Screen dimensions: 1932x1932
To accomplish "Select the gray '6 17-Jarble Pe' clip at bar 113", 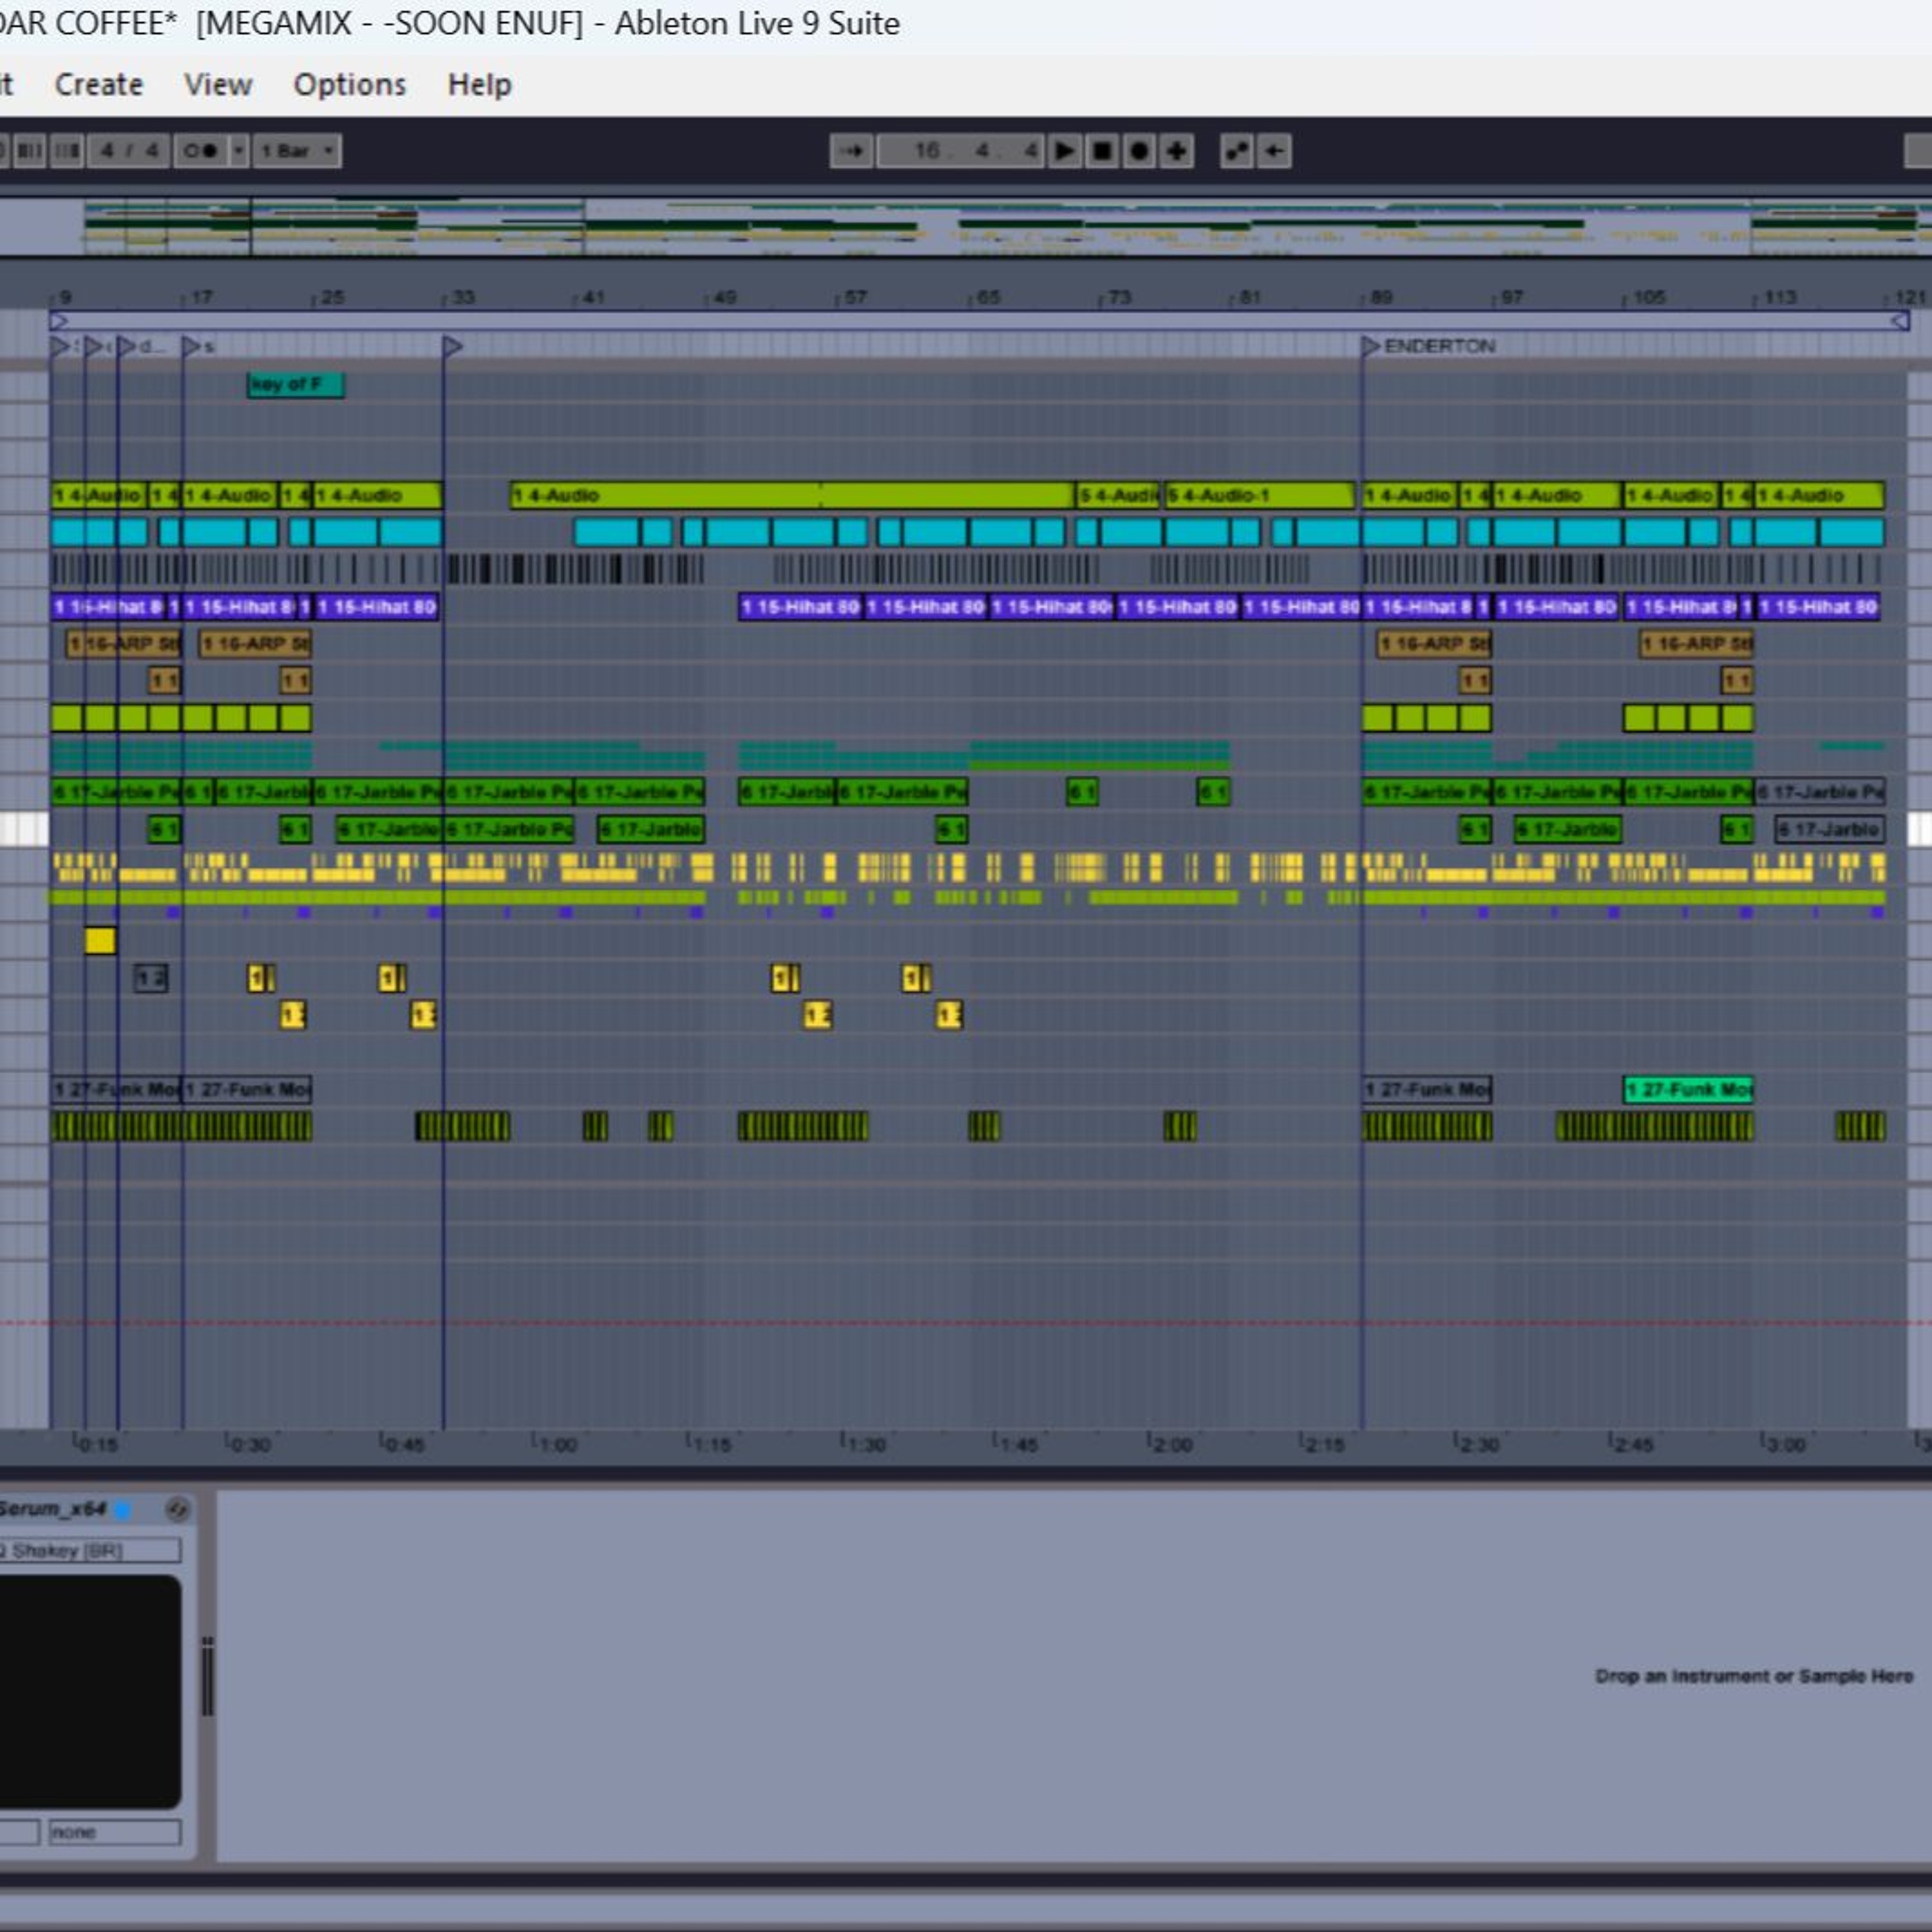I will (x=1820, y=792).
